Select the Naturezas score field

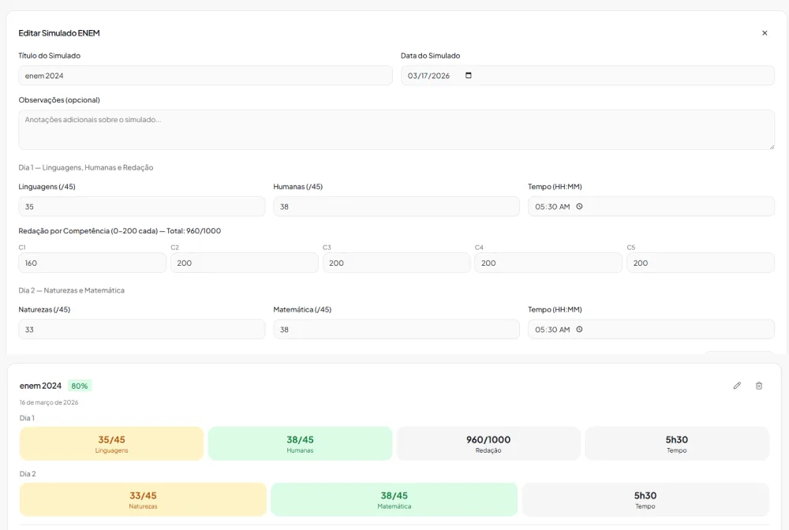click(142, 330)
